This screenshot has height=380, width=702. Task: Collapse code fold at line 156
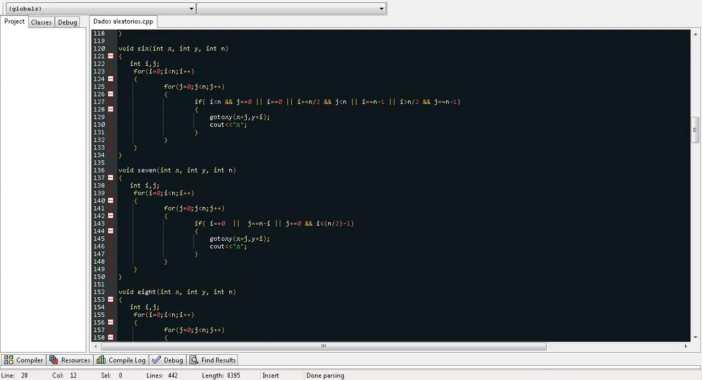click(110, 322)
